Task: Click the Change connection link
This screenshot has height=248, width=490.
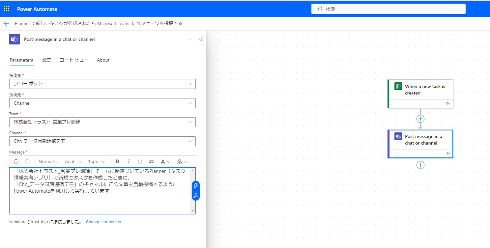Action: 104,222
